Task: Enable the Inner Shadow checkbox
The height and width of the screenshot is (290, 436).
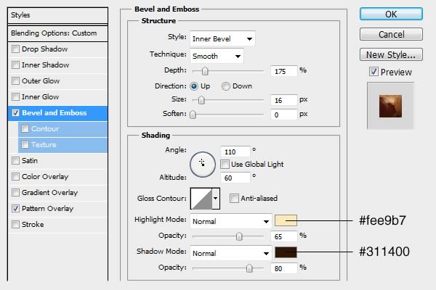Action: coord(15,65)
